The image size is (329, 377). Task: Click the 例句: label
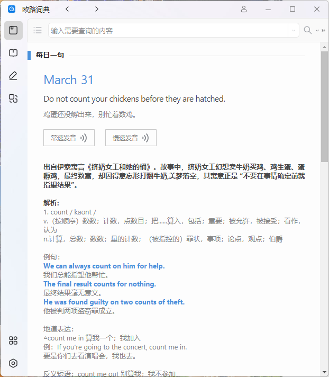pos(52,257)
